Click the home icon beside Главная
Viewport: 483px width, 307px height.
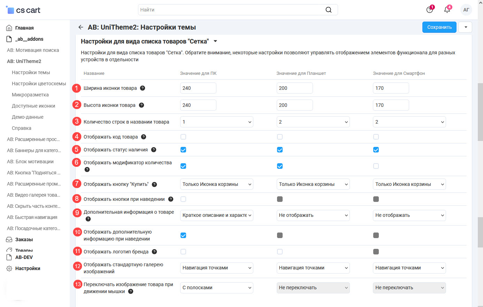pyautogui.click(x=9, y=28)
